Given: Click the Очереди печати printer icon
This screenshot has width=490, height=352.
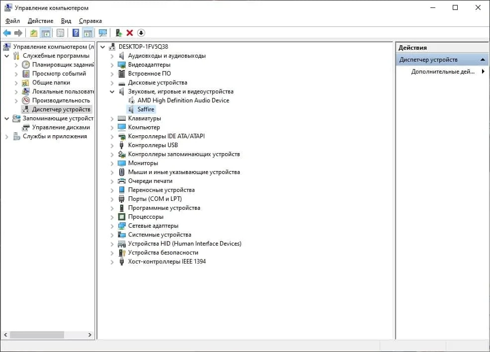Looking at the screenshot, I should (x=122, y=181).
